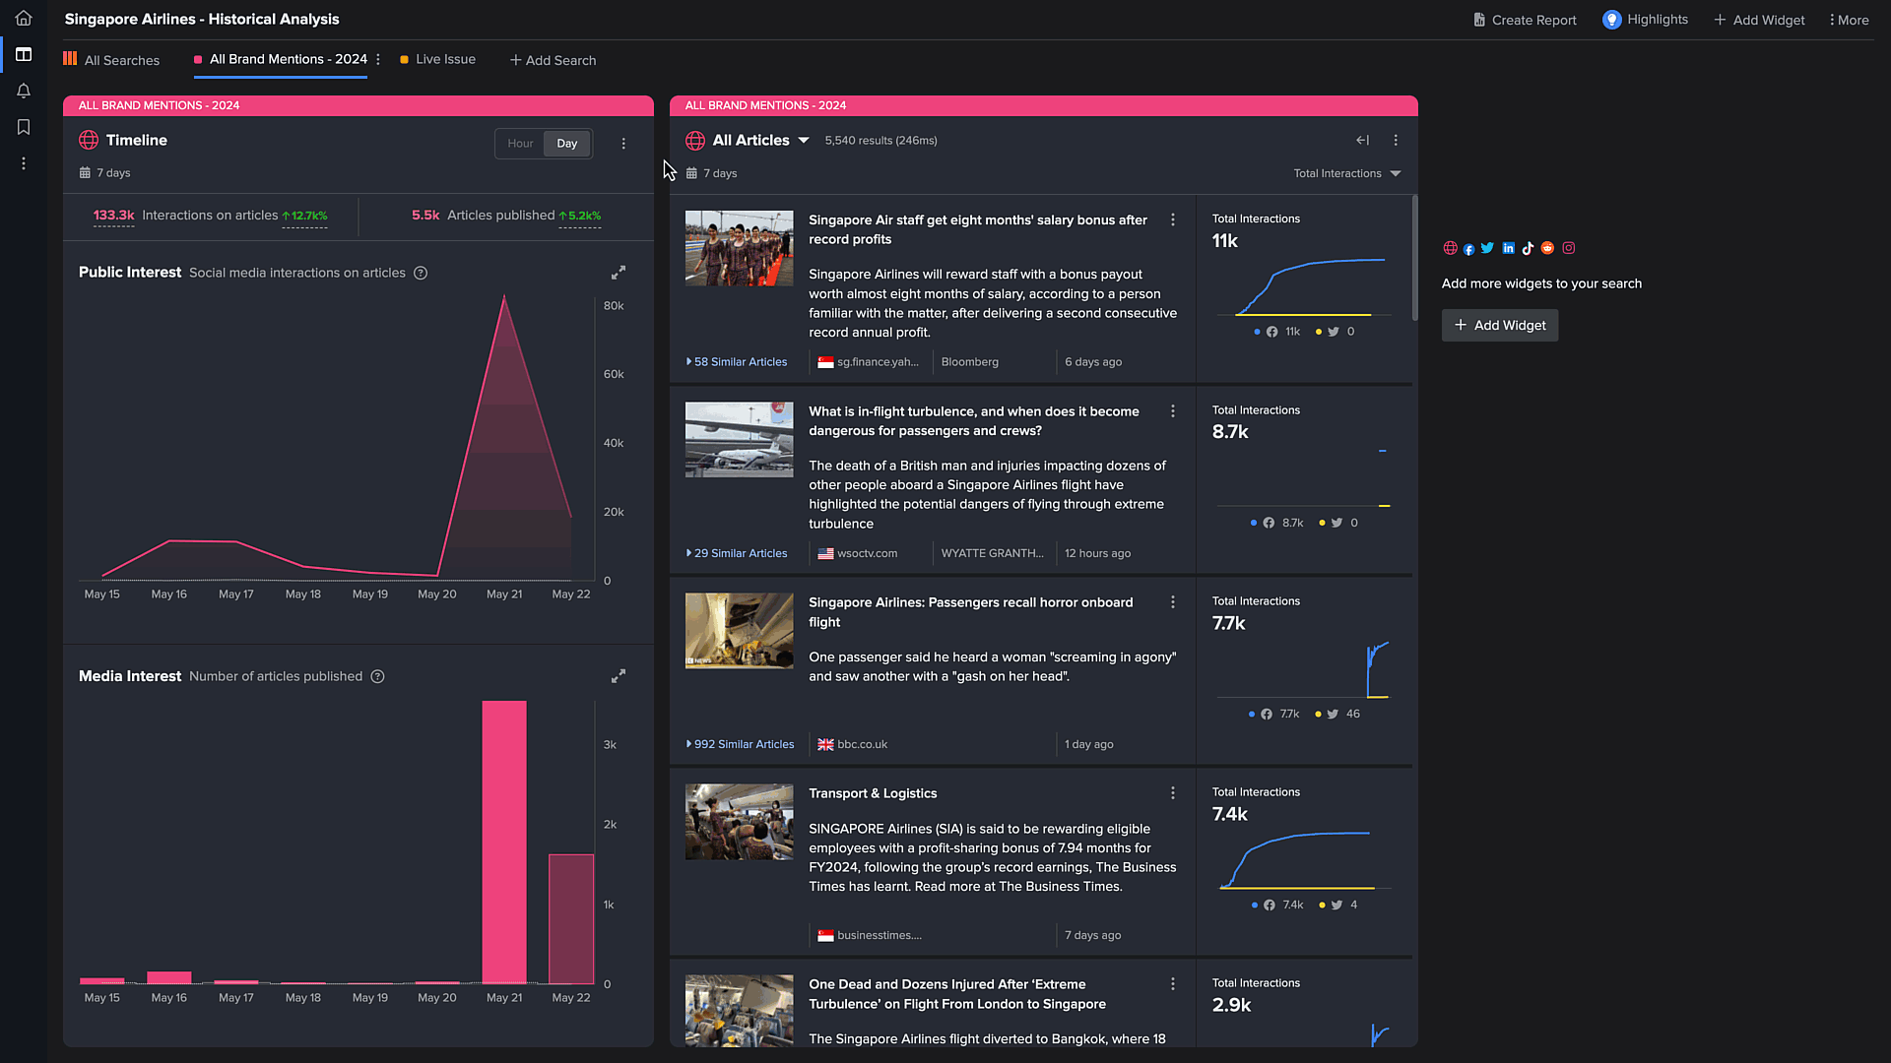Expand the Public Interest chart
The height and width of the screenshot is (1063, 1891).
[619, 273]
